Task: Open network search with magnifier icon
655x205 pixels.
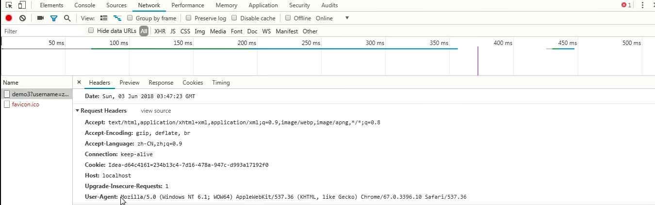Action: pos(67,18)
